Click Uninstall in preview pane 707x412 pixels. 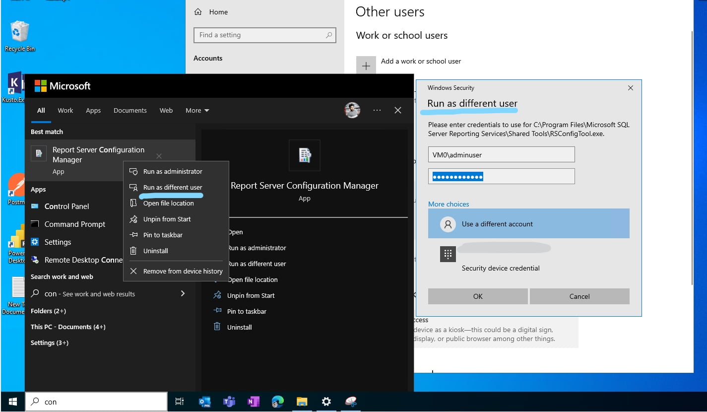233,327
